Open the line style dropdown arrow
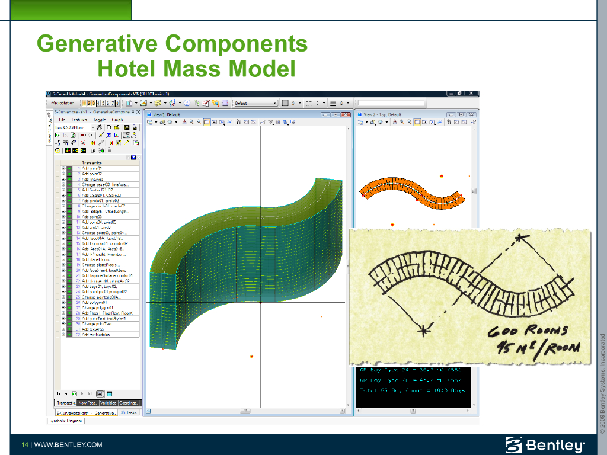 tap(324, 103)
